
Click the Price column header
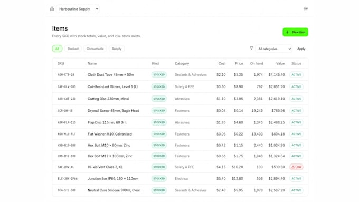[239, 63]
